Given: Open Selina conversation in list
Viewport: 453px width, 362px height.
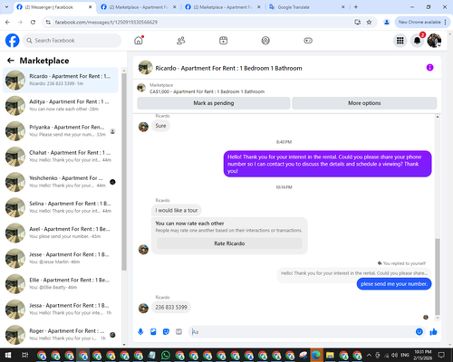Looking at the screenshot, I should tap(61, 207).
